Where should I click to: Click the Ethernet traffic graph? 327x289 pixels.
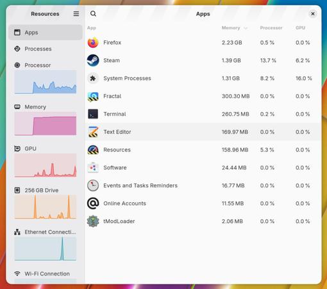(46, 249)
